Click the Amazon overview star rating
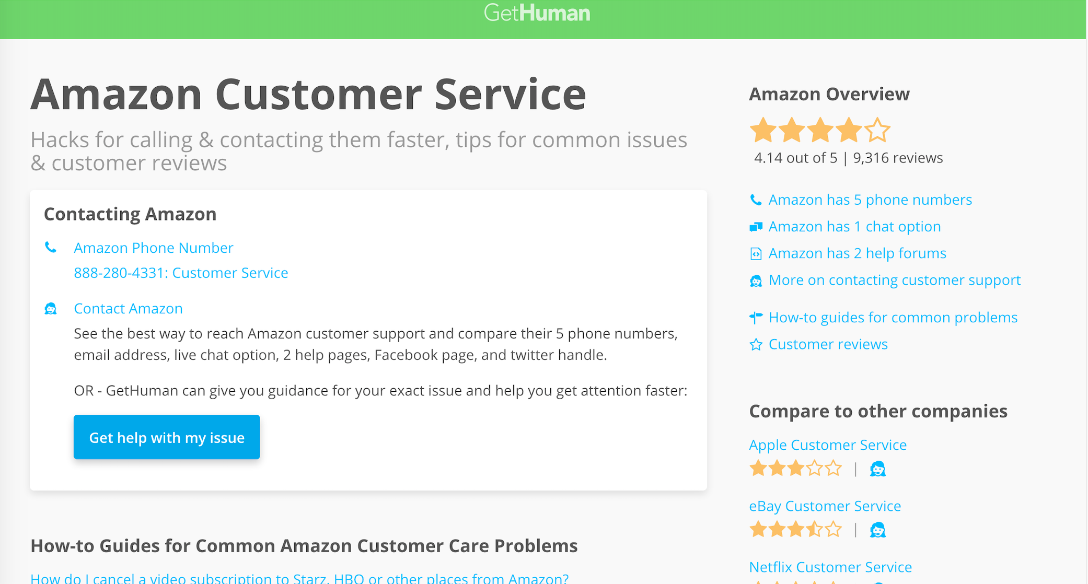1088x584 pixels. coord(819,130)
